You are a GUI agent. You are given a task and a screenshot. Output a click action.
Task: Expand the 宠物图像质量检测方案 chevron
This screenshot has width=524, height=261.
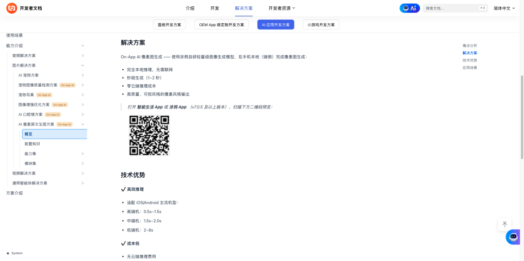(x=82, y=85)
